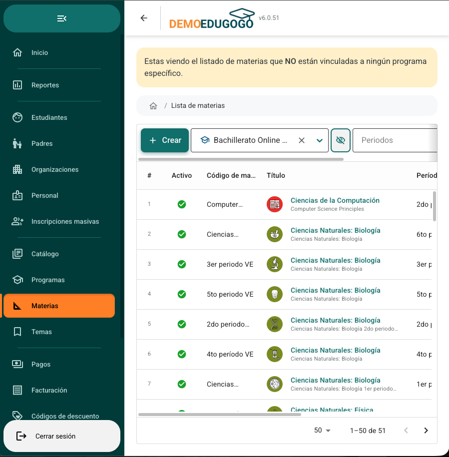The width and height of the screenshot is (449, 457).
Task: Go to Inicio in the sidebar
Action: click(59, 52)
